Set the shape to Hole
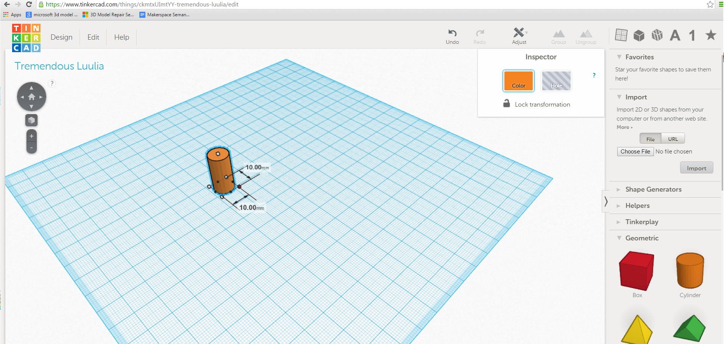 [556, 81]
